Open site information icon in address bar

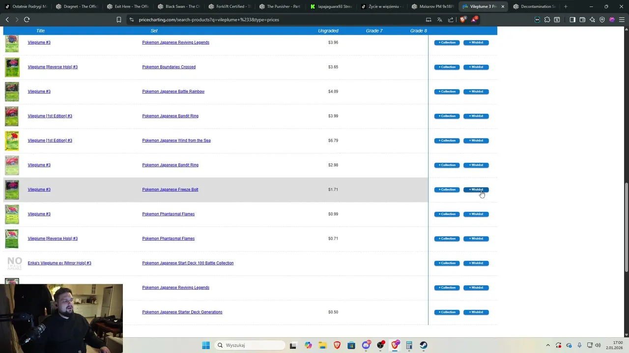(x=131, y=20)
